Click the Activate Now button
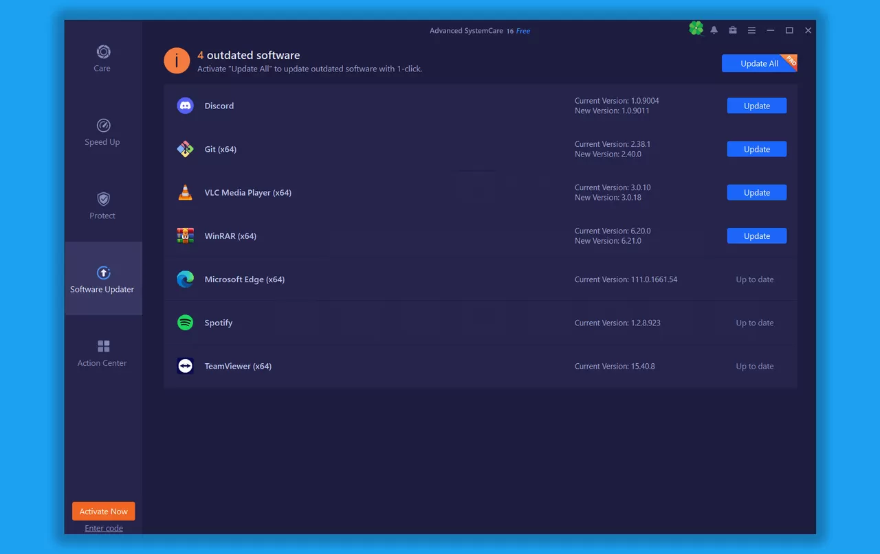This screenshot has width=880, height=554. point(103,511)
